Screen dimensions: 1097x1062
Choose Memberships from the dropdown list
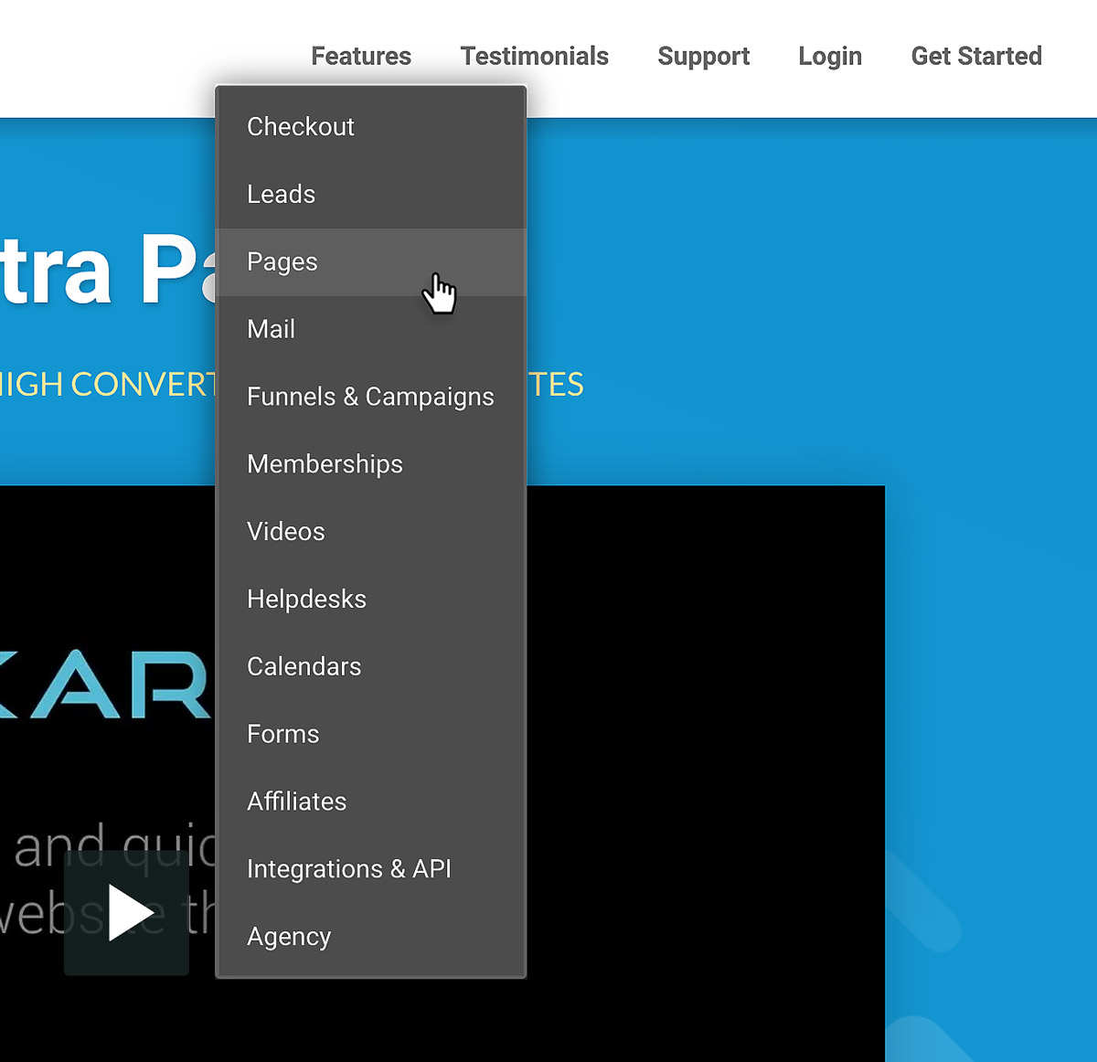click(325, 464)
